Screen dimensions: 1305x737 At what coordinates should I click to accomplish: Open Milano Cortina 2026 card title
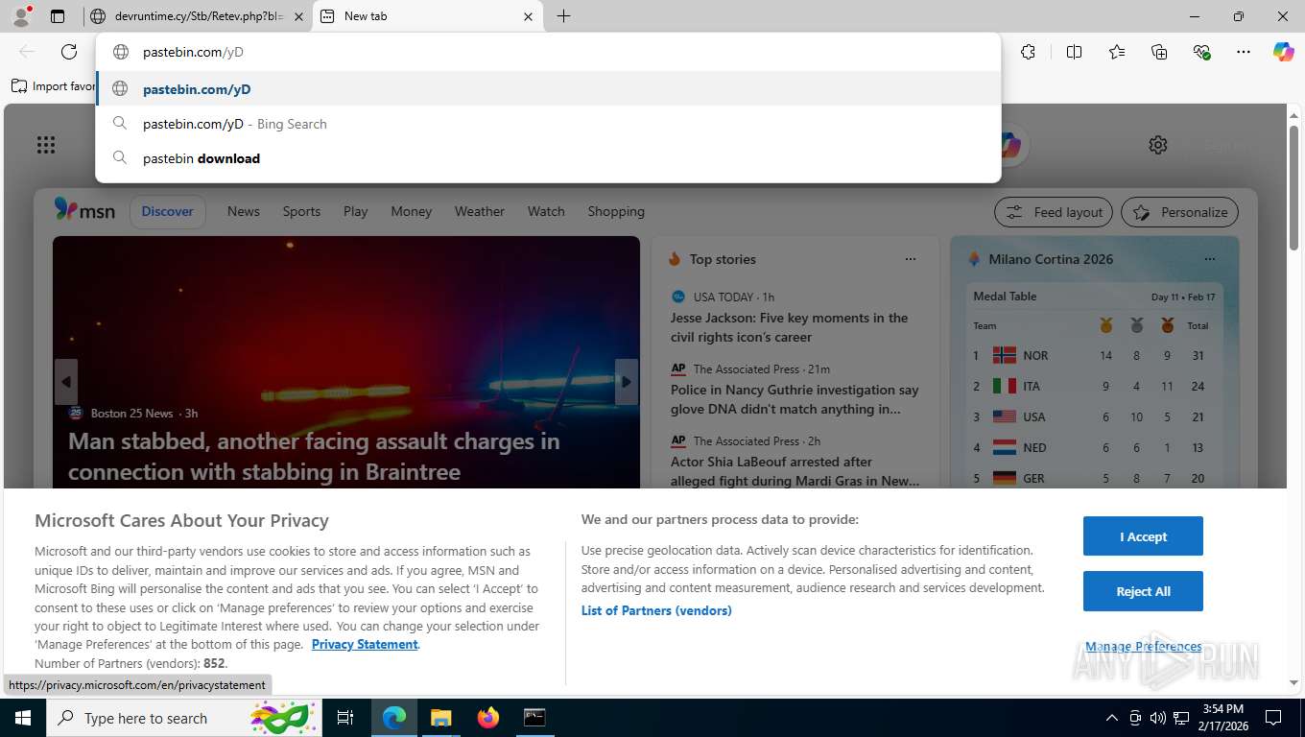tap(1051, 259)
